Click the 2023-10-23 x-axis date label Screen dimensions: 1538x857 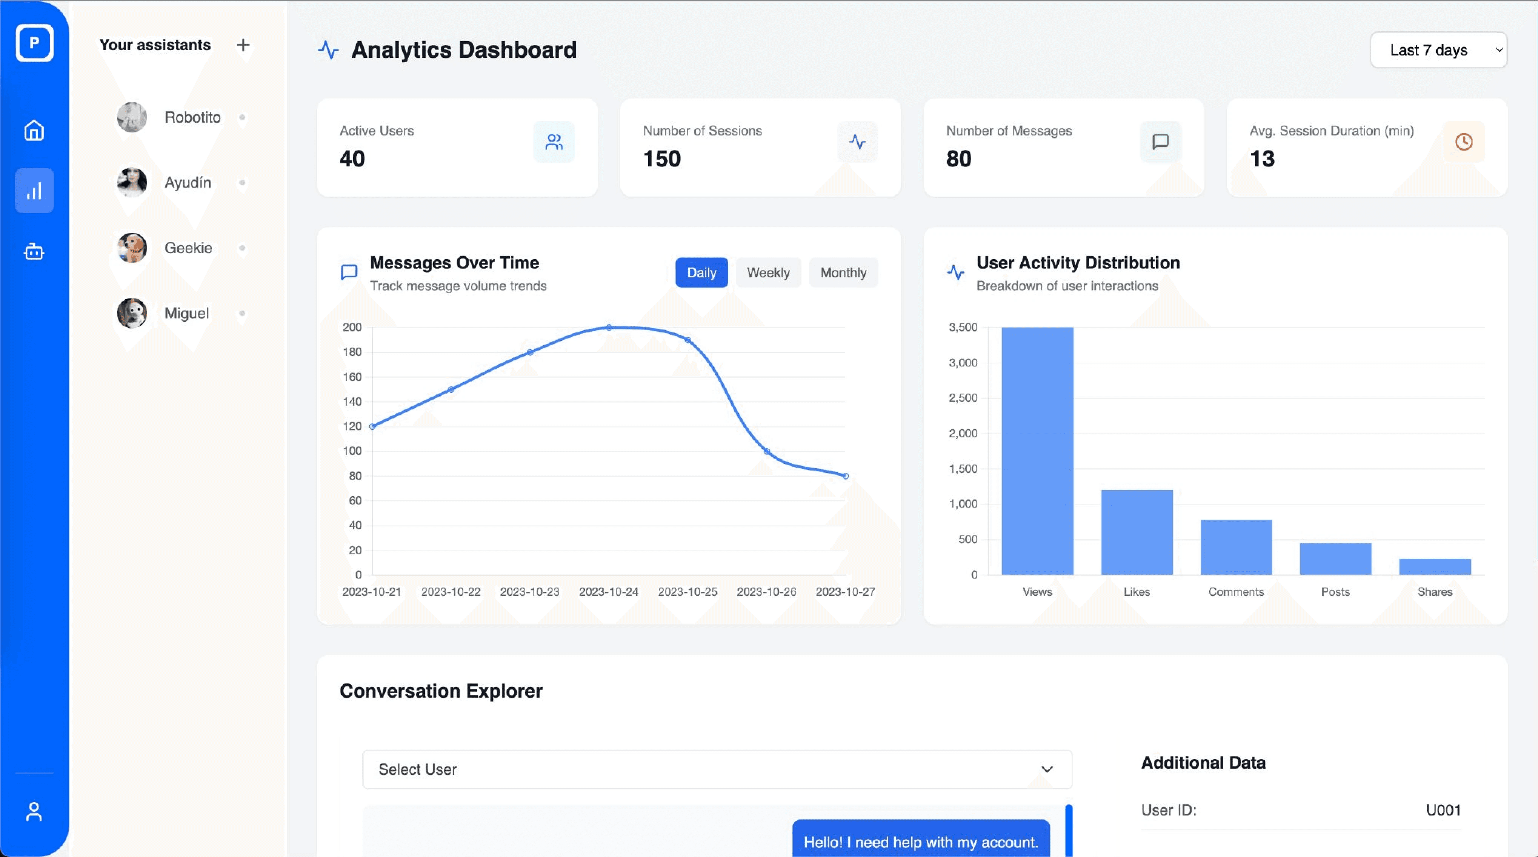529,591
